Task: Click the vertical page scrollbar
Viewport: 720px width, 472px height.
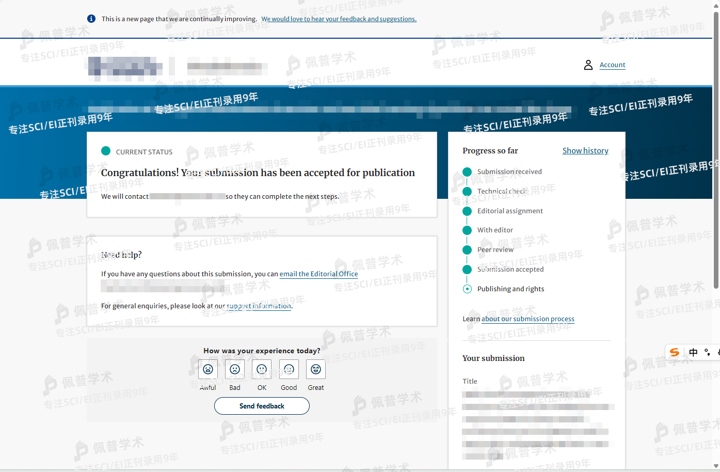Action: [716, 150]
